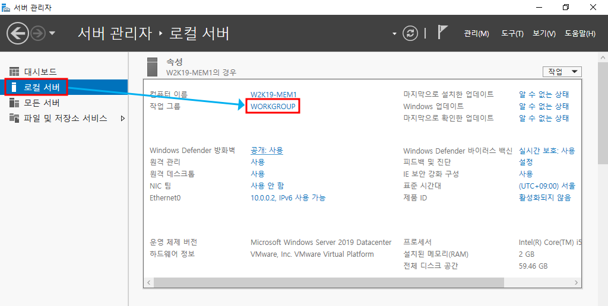Click IE 보안 강화 구성 사용 link
Viewport: 608px width, 306px height.
(x=526, y=174)
